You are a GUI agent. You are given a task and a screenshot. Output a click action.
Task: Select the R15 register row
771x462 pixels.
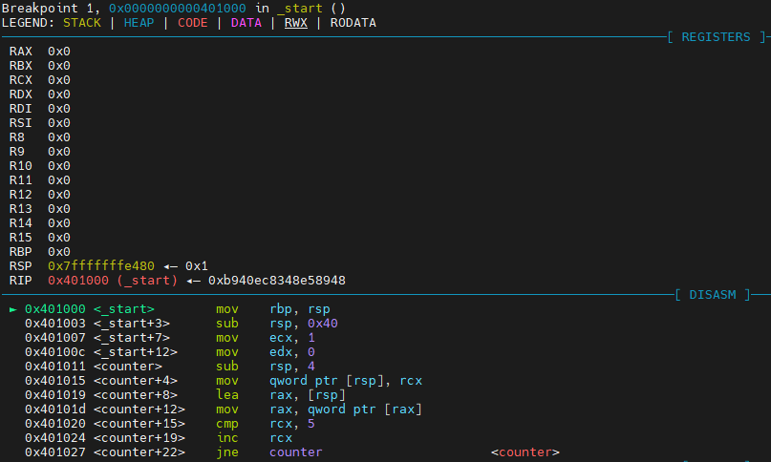pos(40,237)
